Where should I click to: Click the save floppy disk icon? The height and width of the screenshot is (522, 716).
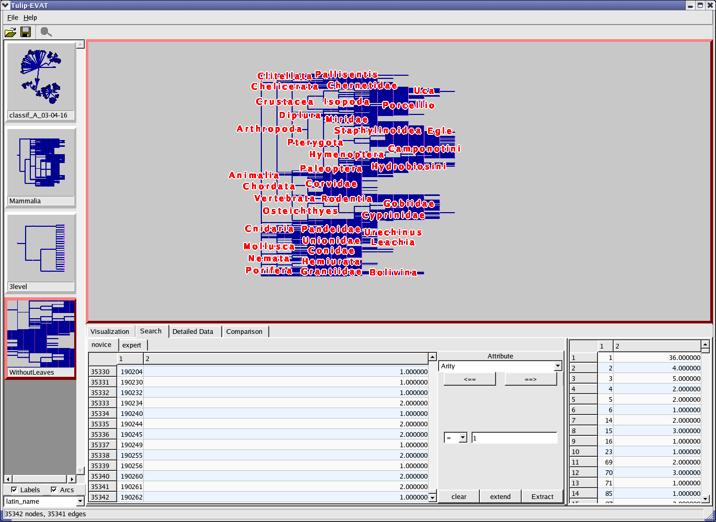point(25,32)
